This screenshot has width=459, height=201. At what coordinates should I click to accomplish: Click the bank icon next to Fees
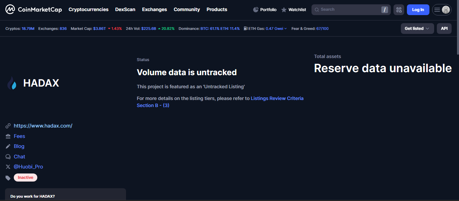point(8,136)
